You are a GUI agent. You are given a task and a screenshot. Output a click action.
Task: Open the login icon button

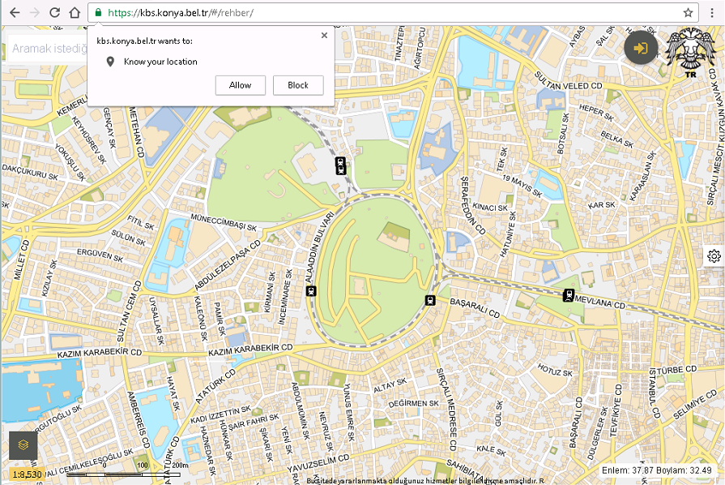641,49
